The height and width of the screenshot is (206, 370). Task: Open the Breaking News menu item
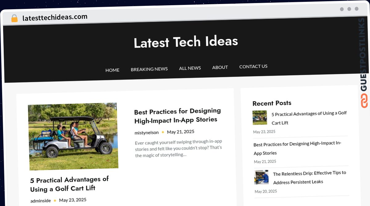149,69
